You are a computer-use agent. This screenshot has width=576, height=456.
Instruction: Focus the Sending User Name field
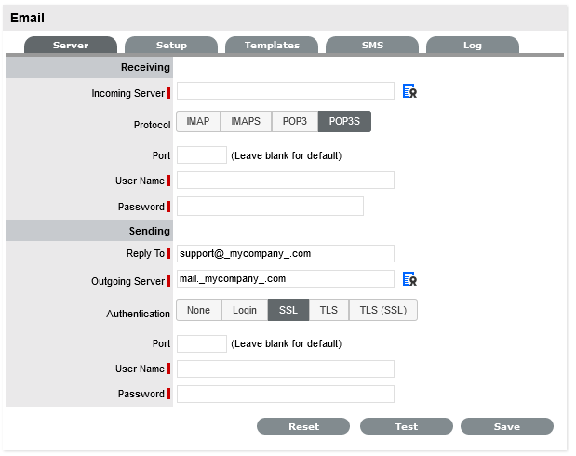286,369
